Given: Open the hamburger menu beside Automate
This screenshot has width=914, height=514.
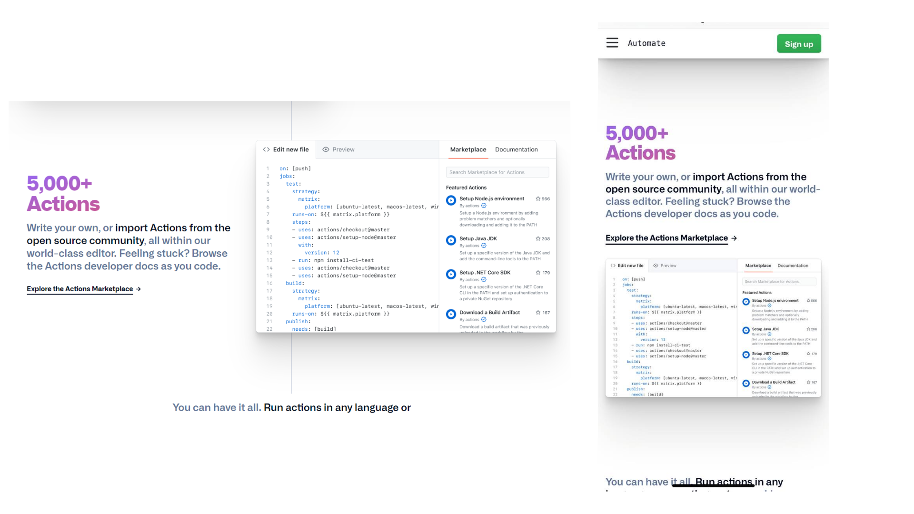Looking at the screenshot, I should point(612,43).
